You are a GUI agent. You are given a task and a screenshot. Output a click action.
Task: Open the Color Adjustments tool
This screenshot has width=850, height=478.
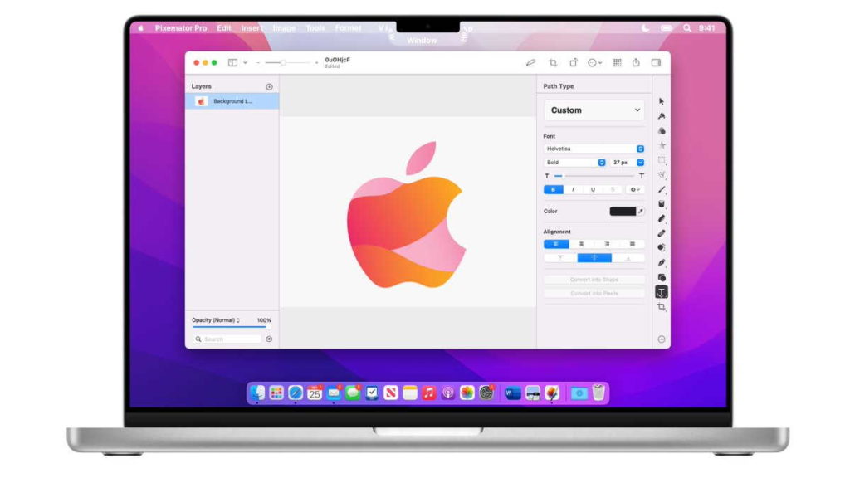662,130
